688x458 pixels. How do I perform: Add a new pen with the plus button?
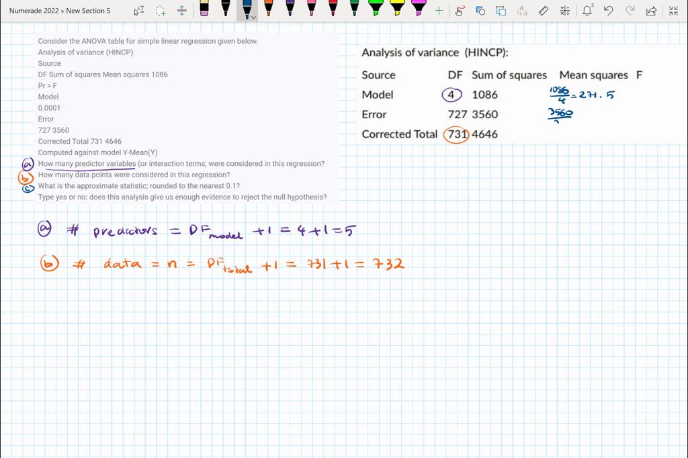click(x=438, y=10)
